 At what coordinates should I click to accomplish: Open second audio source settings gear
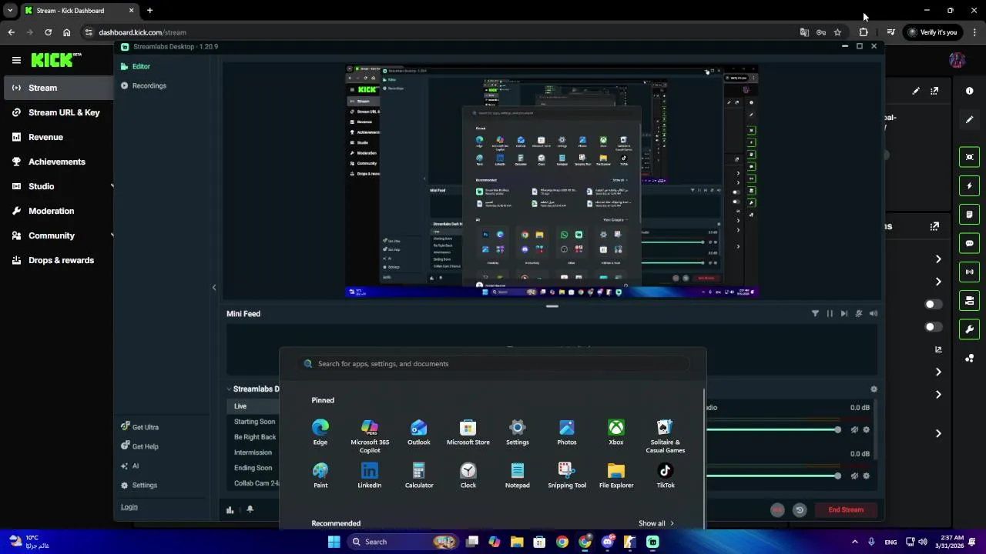pyautogui.click(x=866, y=476)
